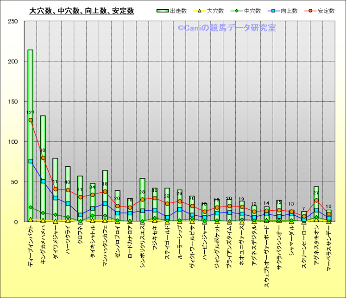Click the 250 value on the y-axis

pos(13,22)
